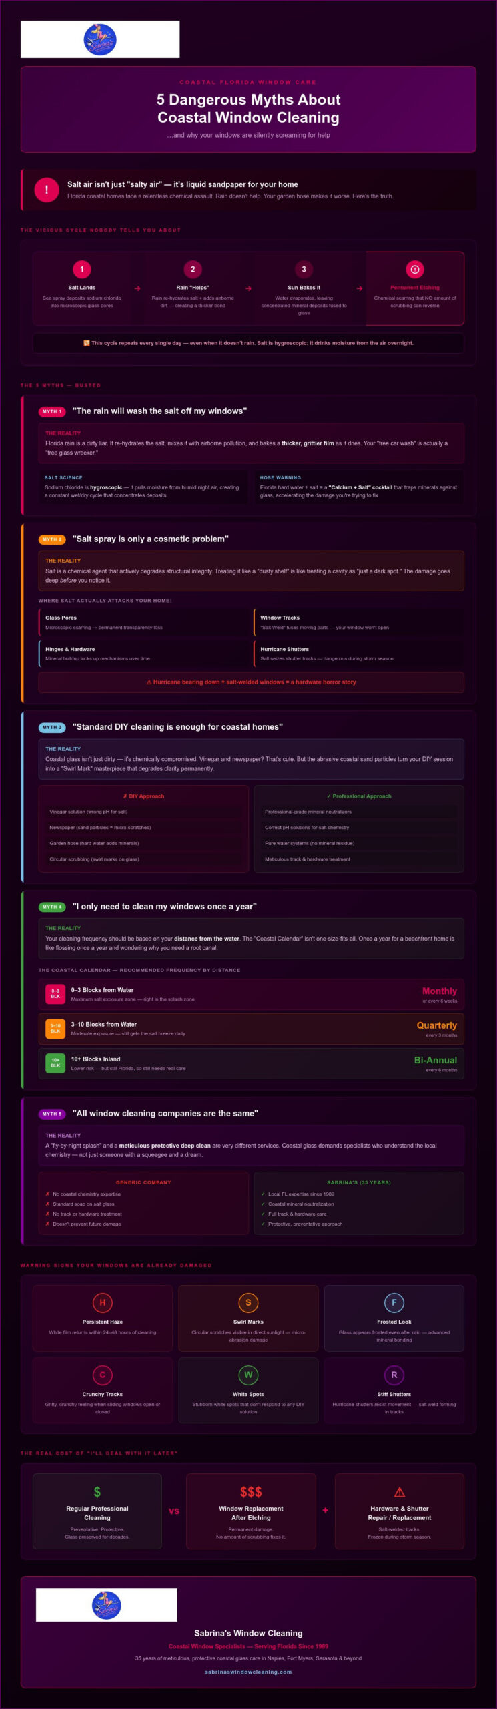Click the Frosted Look F icon
497x1709 pixels.
394,1302
